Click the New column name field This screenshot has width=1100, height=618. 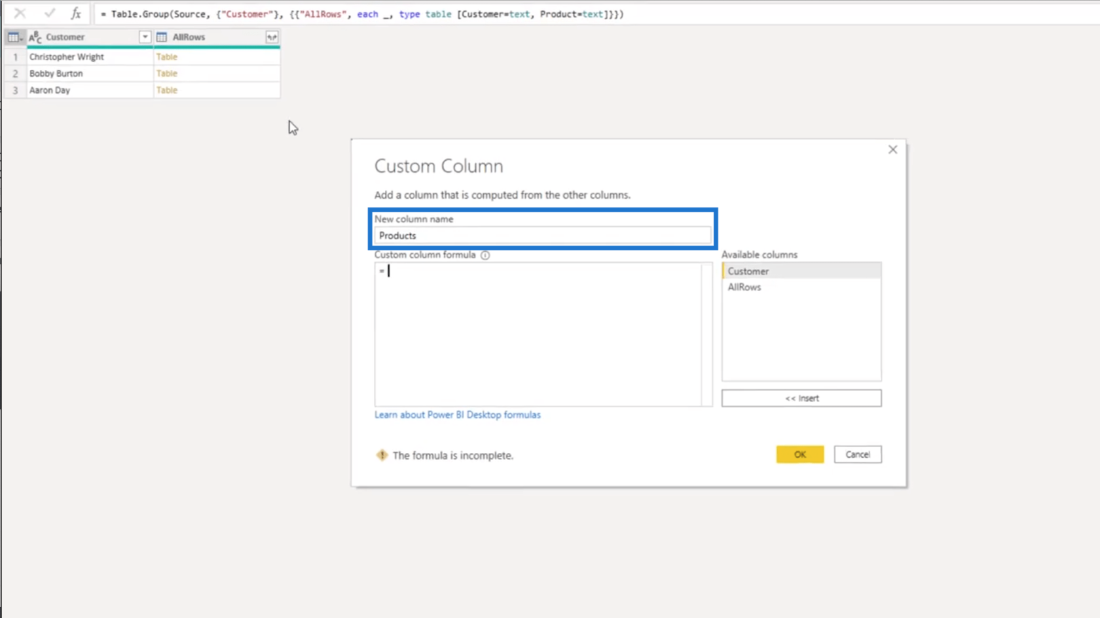(x=542, y=235)
